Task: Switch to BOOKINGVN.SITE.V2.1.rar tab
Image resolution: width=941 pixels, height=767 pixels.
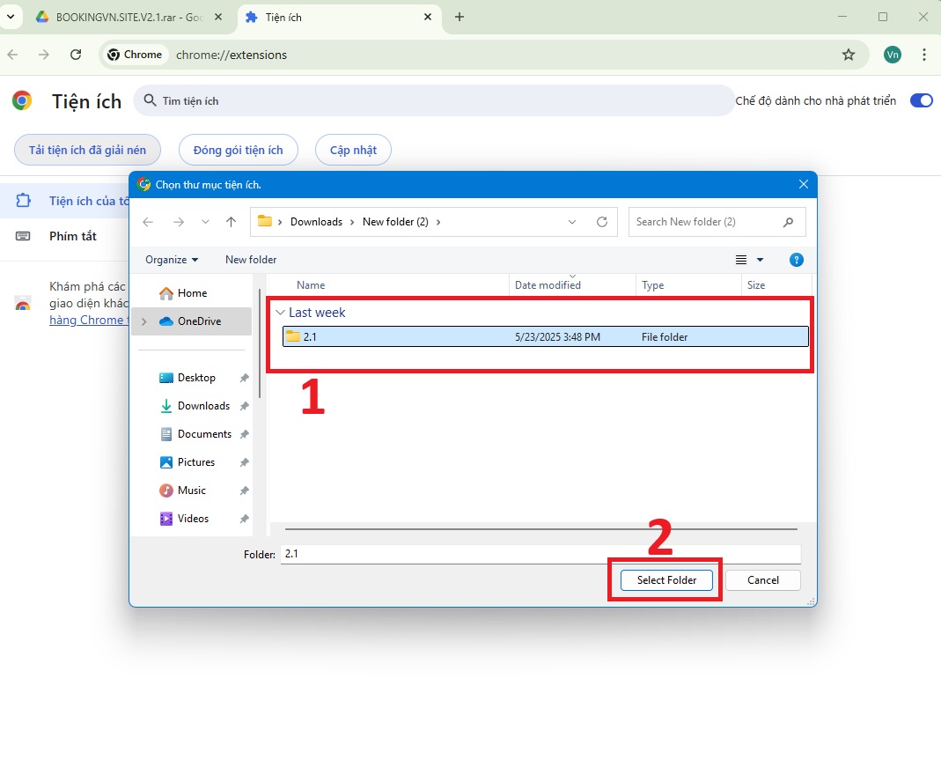Action: [128, 18]
